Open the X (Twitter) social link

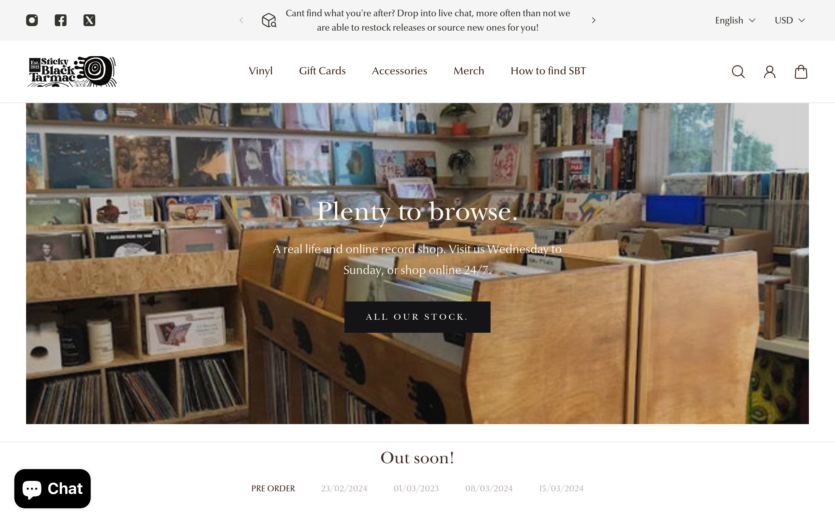pyautogui.click(x=89, y=20)
